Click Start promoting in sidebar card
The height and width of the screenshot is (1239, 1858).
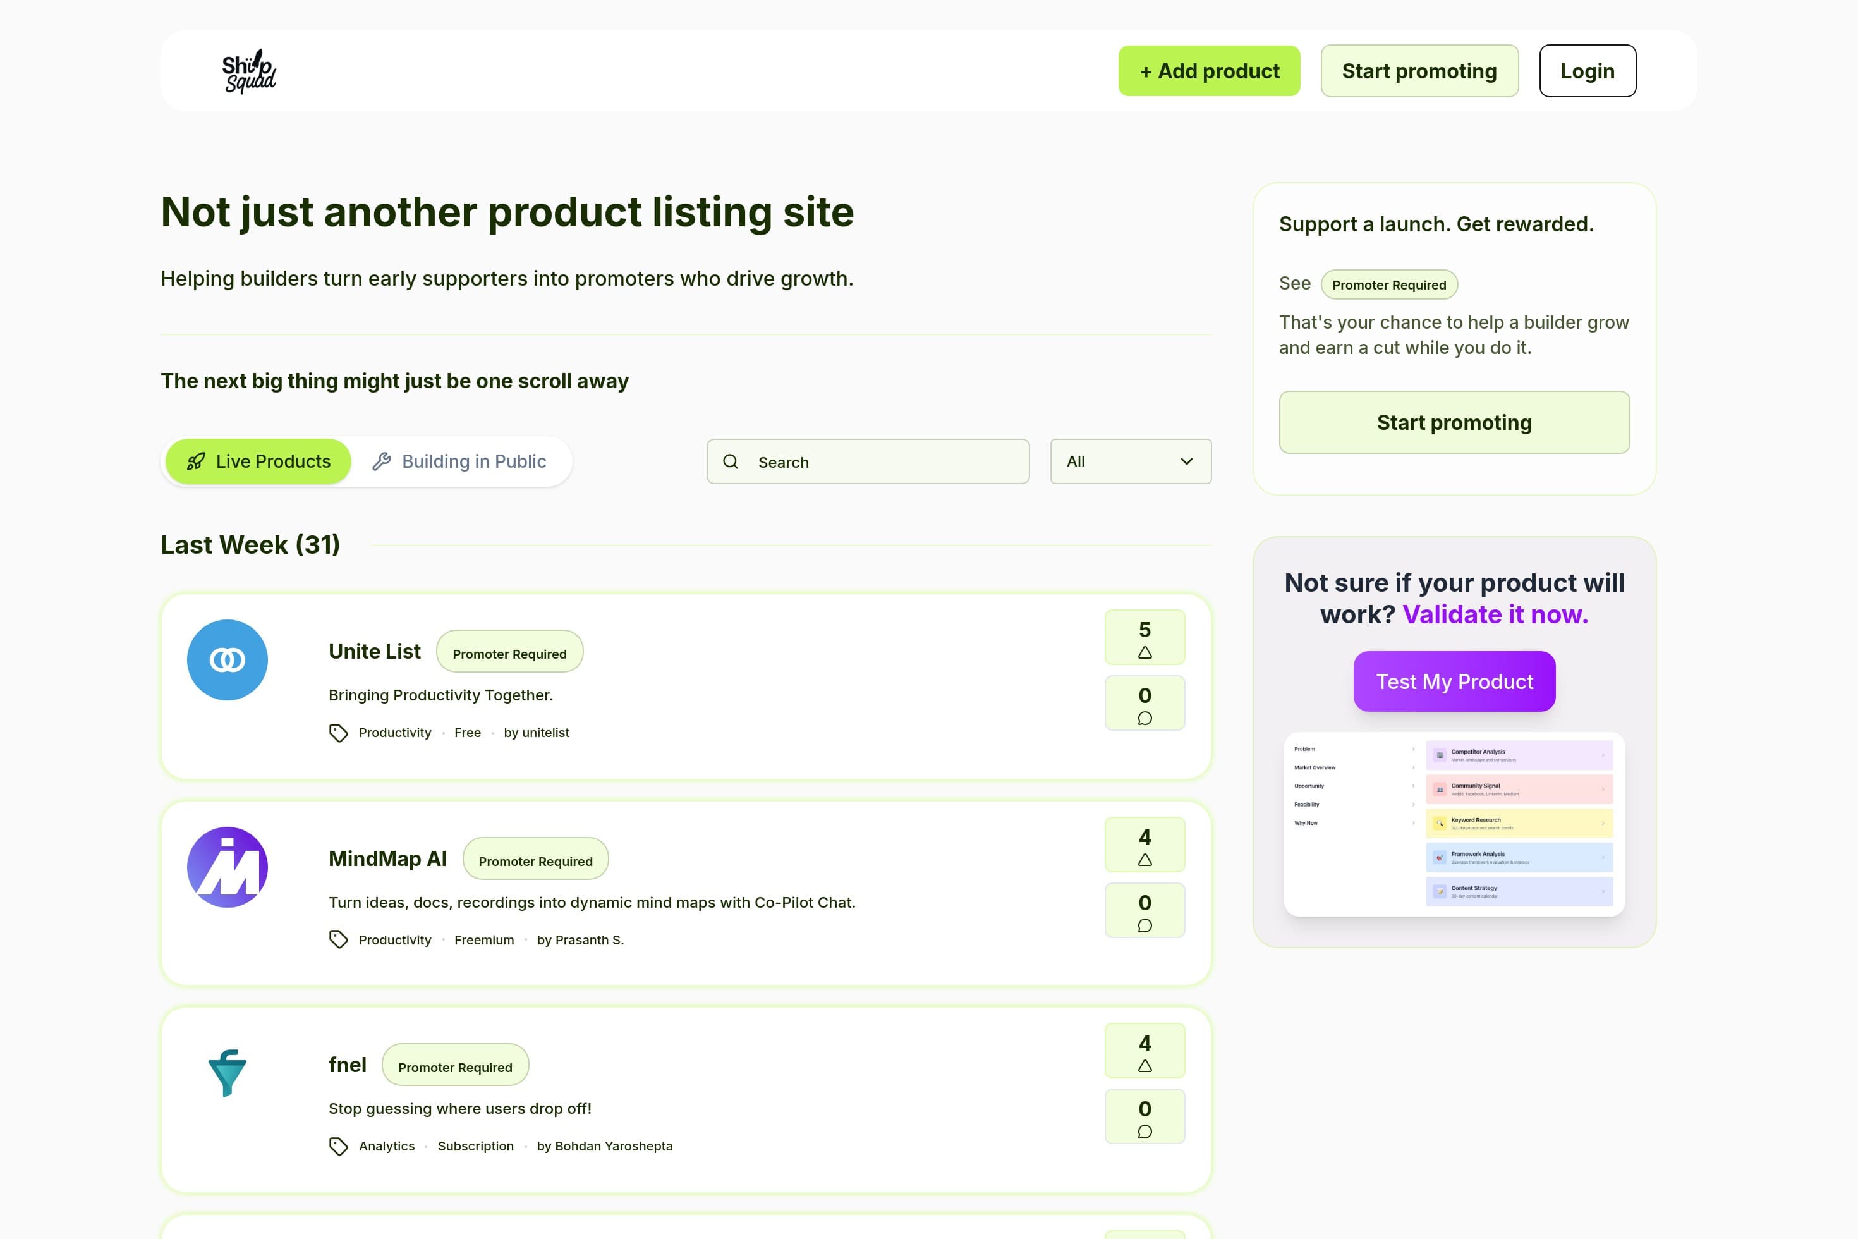1454,422
